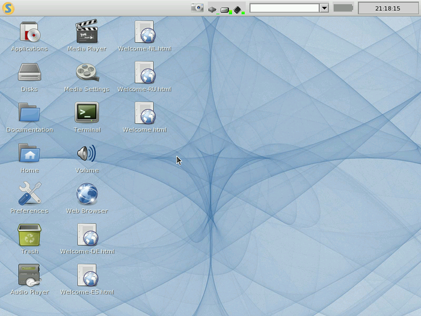Image resolution: width=421 pixels, height=316 pixels.
Task: Open the Trash bin icon
Action: tap(29, 235)
